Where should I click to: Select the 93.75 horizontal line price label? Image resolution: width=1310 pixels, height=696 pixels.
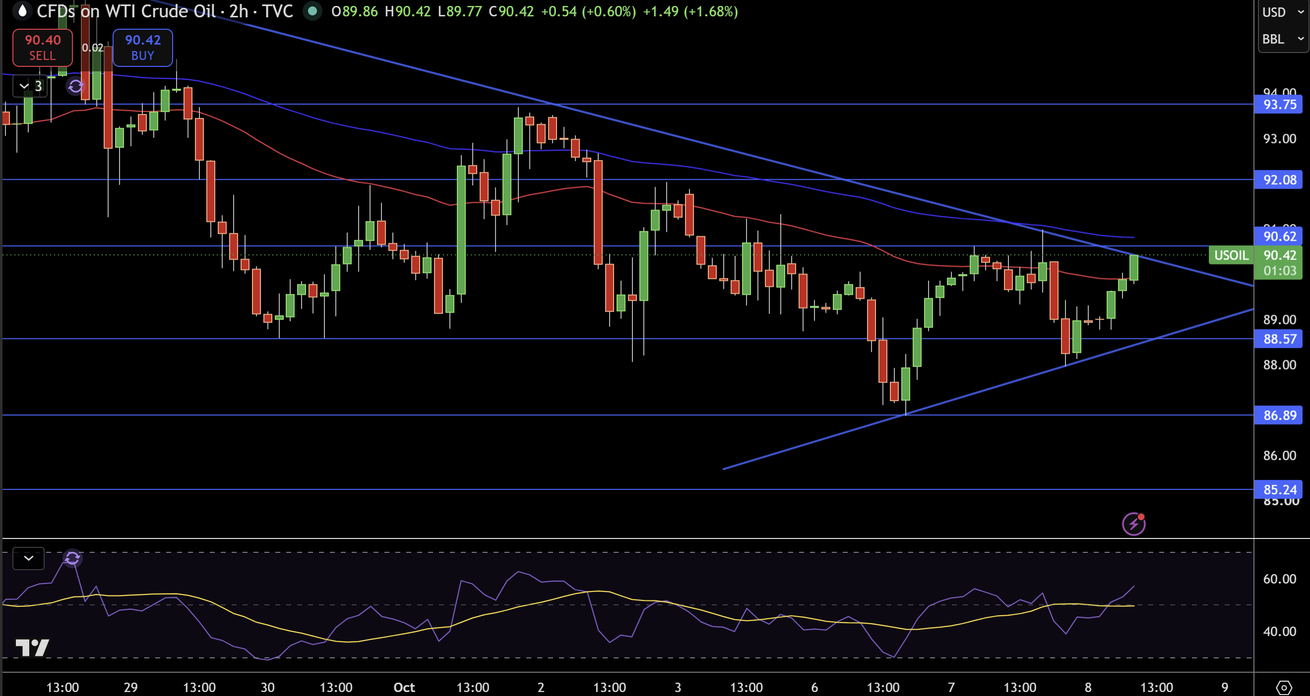(x=1279, y=105)
